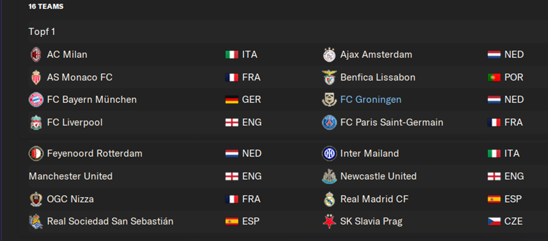Viewport: 548px width, 241px height.
Task: Click the Newcastle United crest
Action: 329,176
